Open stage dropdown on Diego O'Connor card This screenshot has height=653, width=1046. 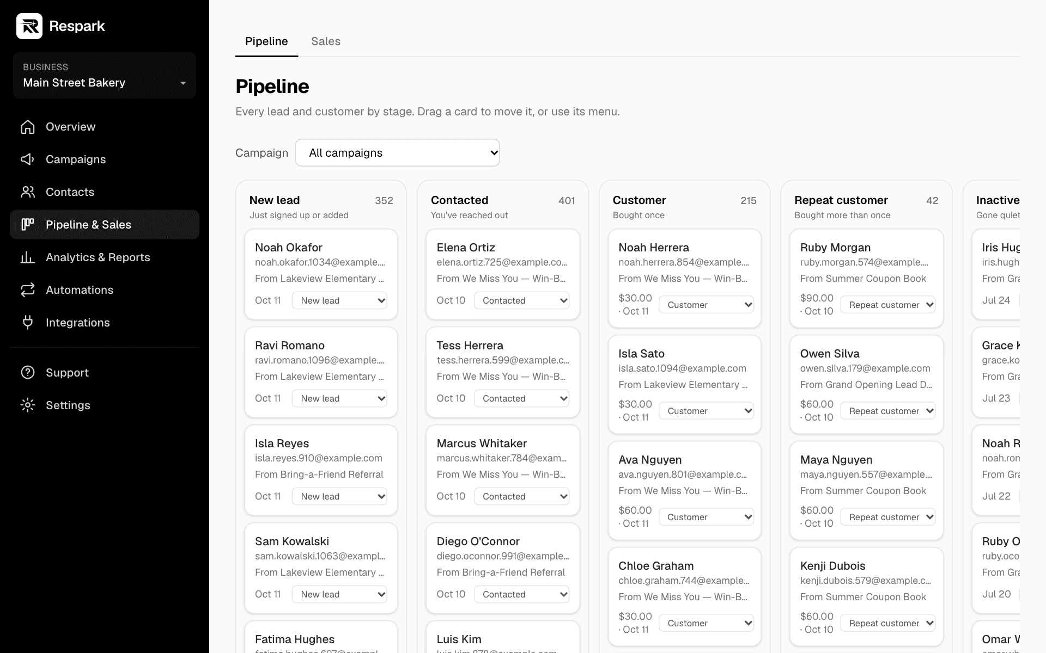click(521, 594)
